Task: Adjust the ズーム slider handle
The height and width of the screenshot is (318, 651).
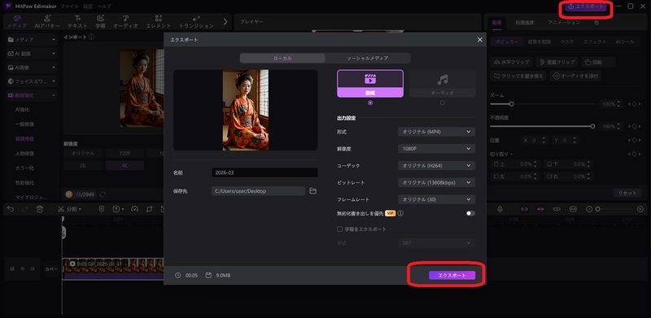Action: click(x=512, y=104)
